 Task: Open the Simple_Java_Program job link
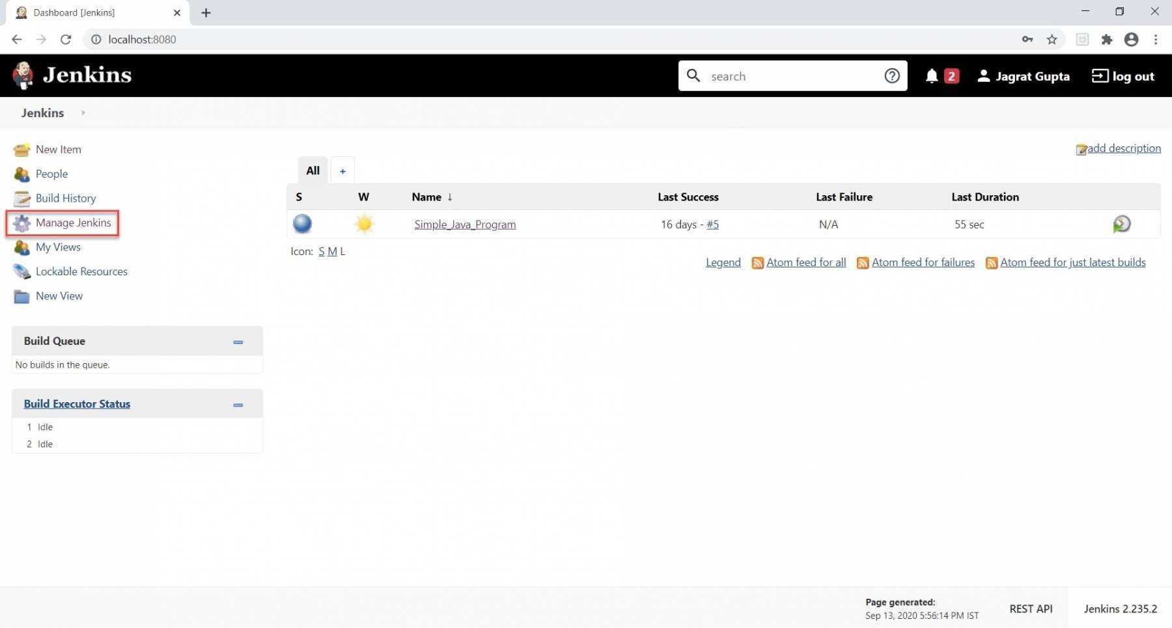465,225
